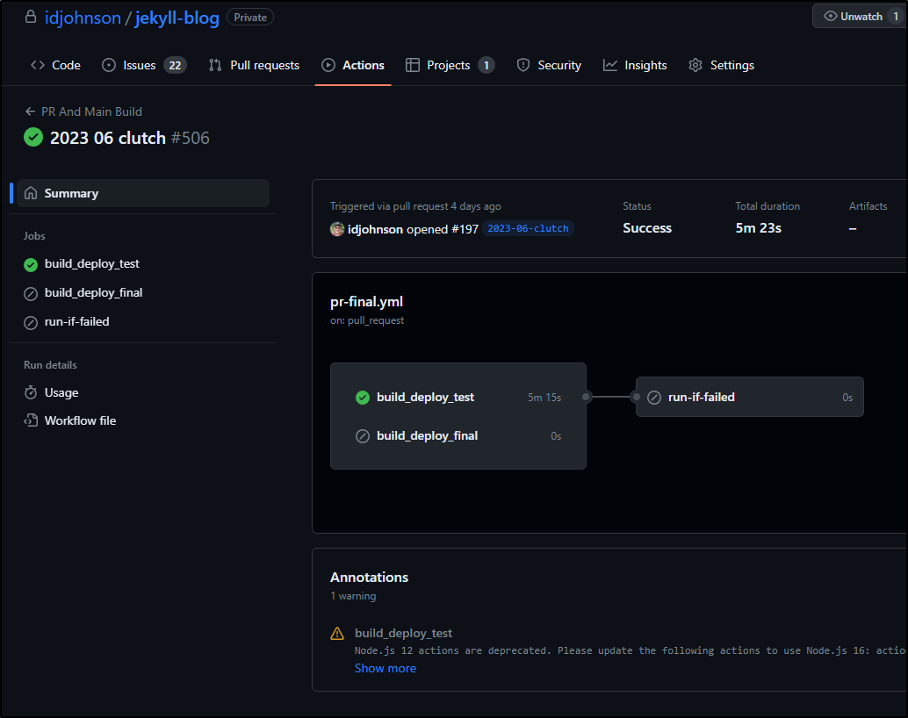
Task: Open pull request #197 link
Action: pyautogui.click(x=465, y=229)
